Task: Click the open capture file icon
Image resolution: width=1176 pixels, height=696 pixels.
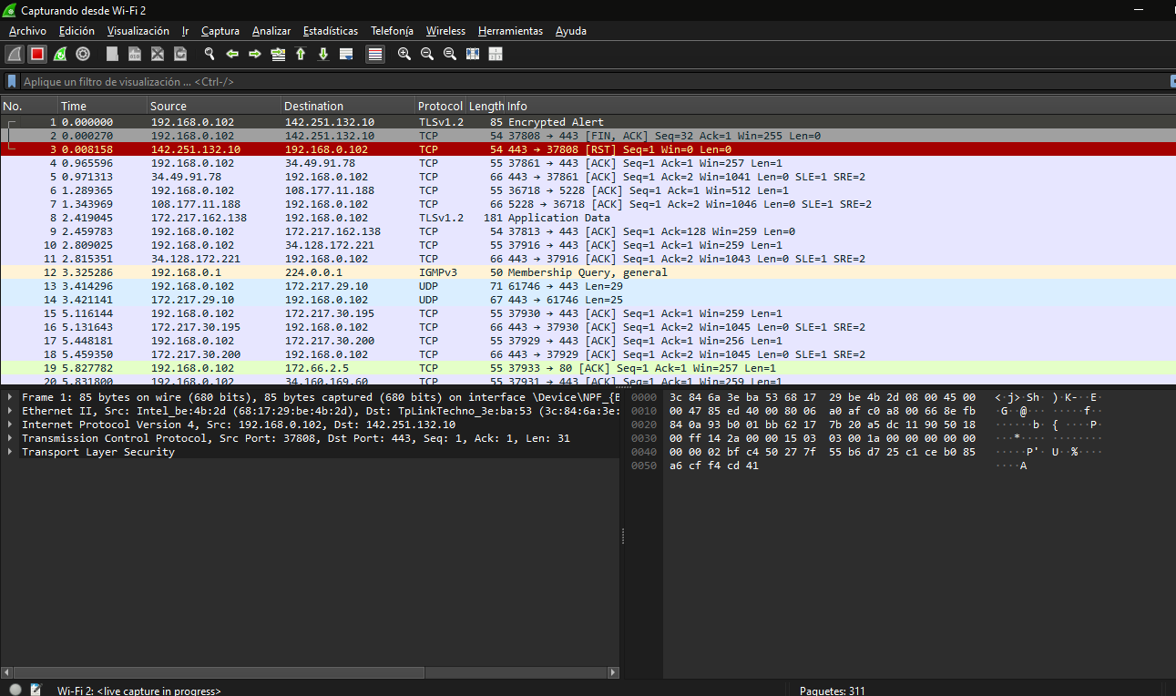Action: click(112, 54)
